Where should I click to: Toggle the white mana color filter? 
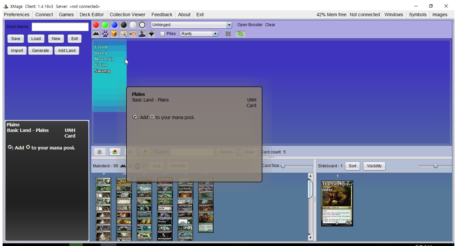[133, 25]
